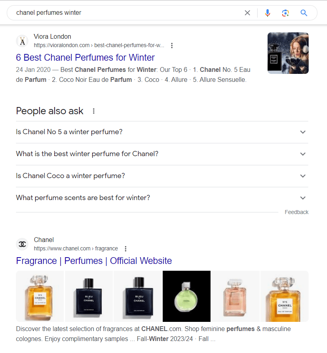Clear the search query with the X icon
Screen dimensions: 327x353
click(247, 12)
